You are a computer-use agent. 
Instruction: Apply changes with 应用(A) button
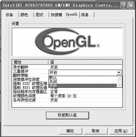(121, 131)
